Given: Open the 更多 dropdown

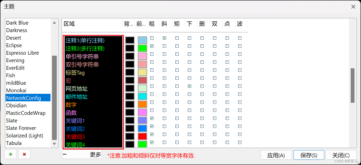Looking at the screenshot, I should click(x=82, y=155).
